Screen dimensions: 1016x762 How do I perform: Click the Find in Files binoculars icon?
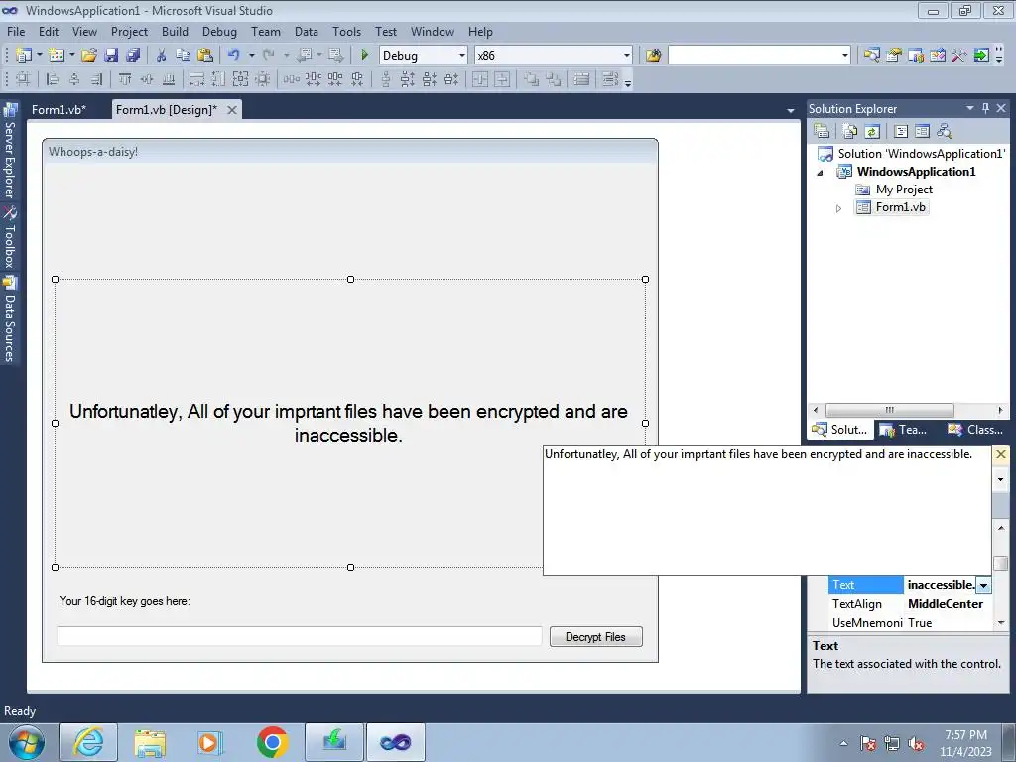tap(653, 56)
